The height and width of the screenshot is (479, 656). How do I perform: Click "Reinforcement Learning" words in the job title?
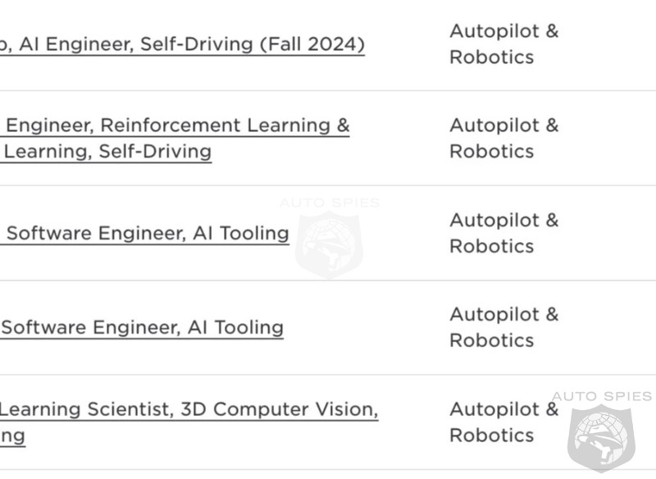216,125
